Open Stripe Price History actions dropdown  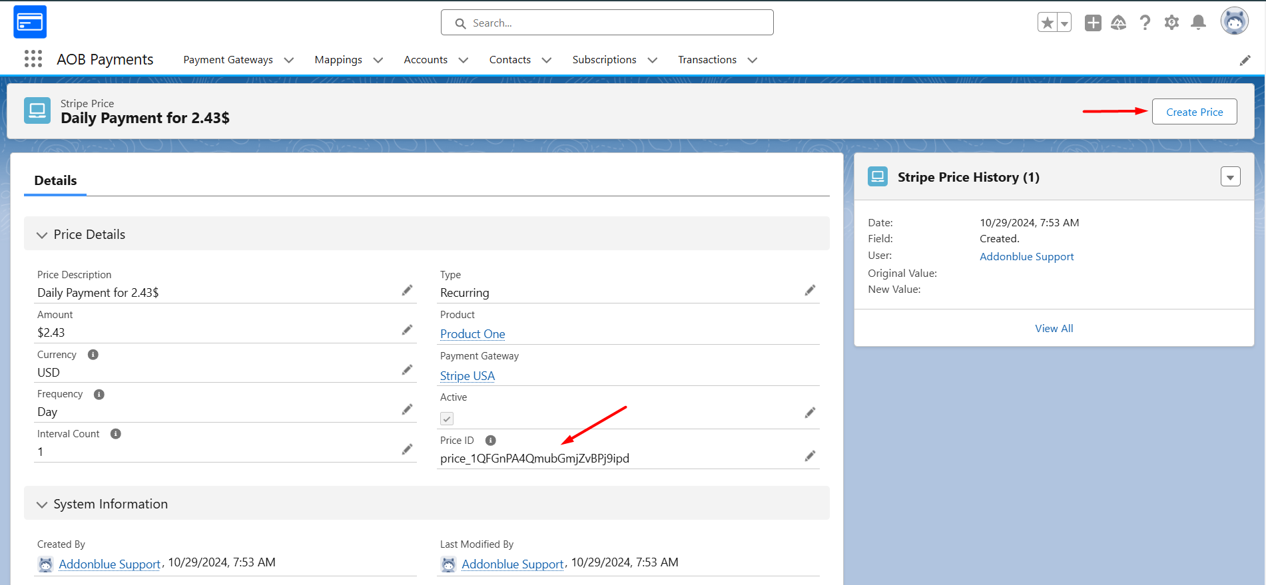(x=1230, y=177)
